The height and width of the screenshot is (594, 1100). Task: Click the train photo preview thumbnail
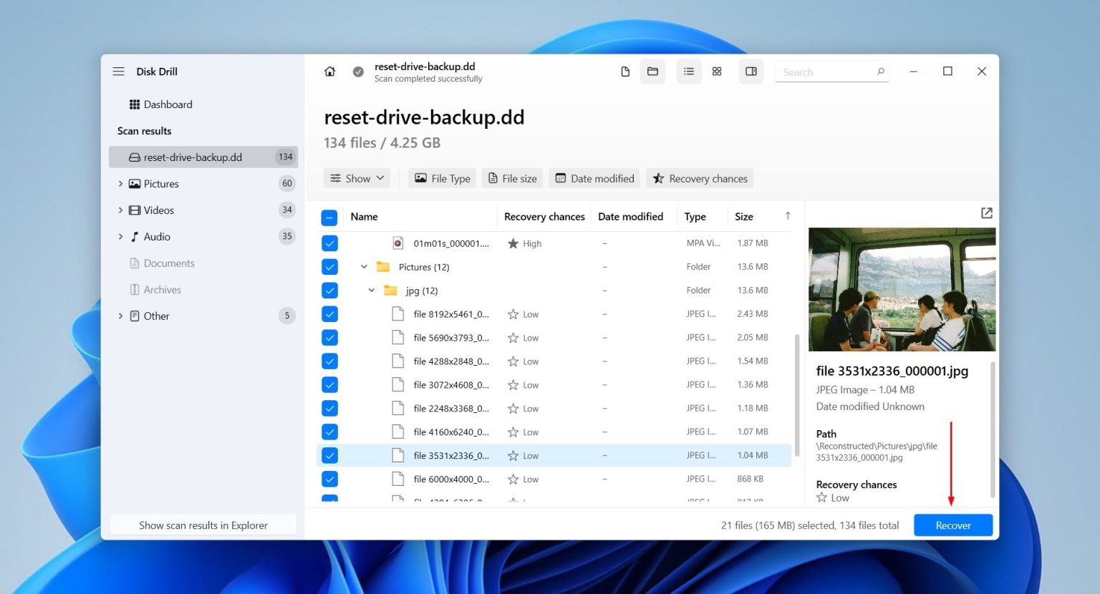coord(902,289)
